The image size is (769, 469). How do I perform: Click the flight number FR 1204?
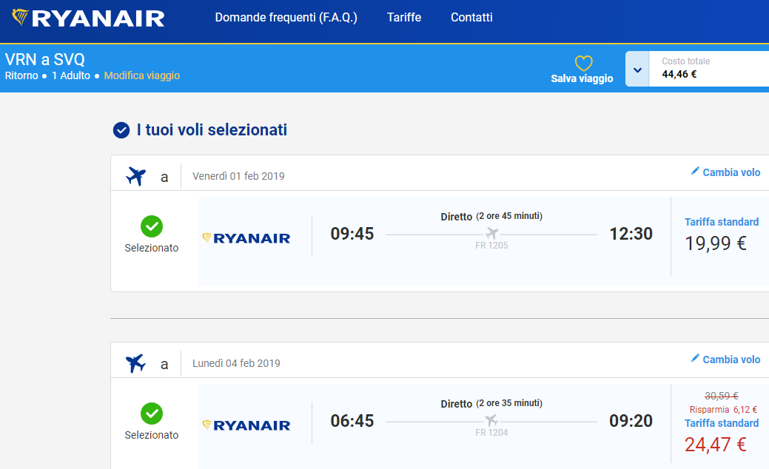click(x=491, y=433)
